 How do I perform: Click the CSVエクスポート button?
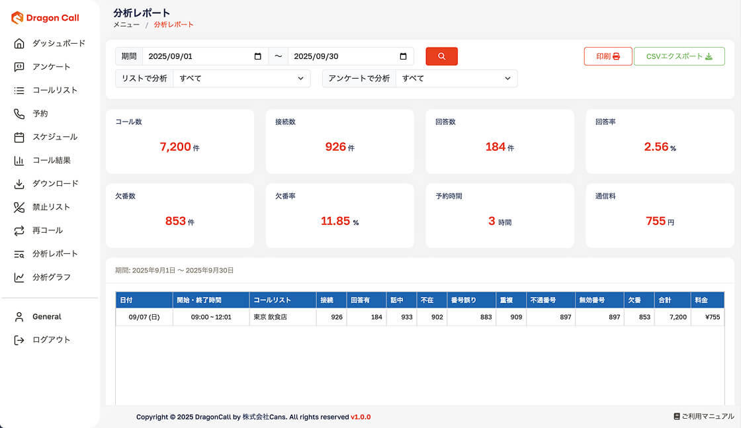coord(679,57)
